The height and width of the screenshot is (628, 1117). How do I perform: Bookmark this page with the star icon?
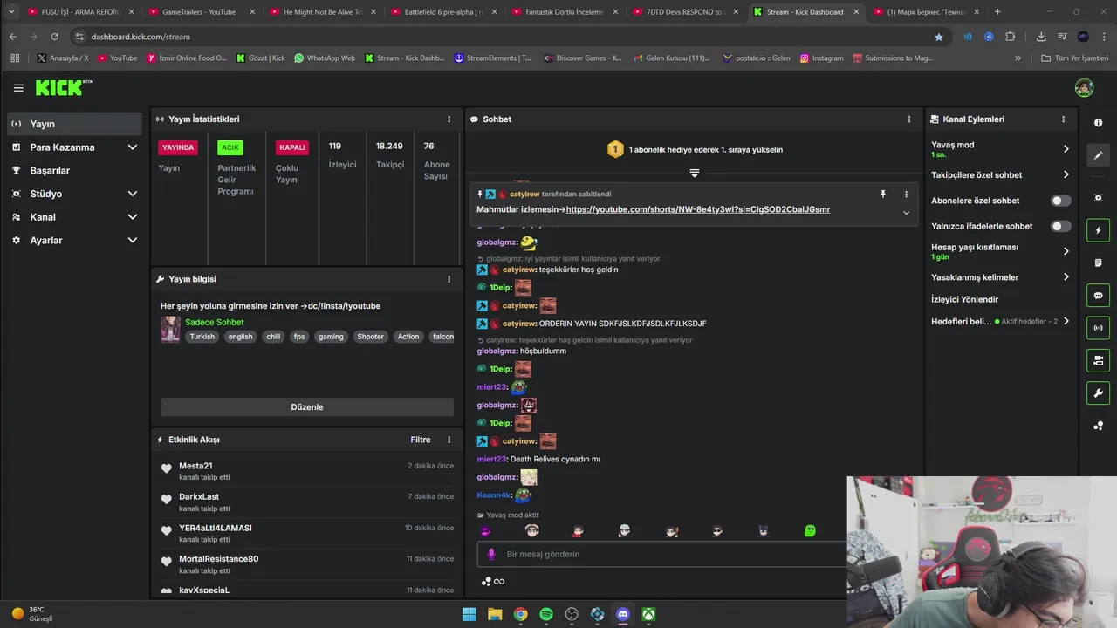click(939, 37)
